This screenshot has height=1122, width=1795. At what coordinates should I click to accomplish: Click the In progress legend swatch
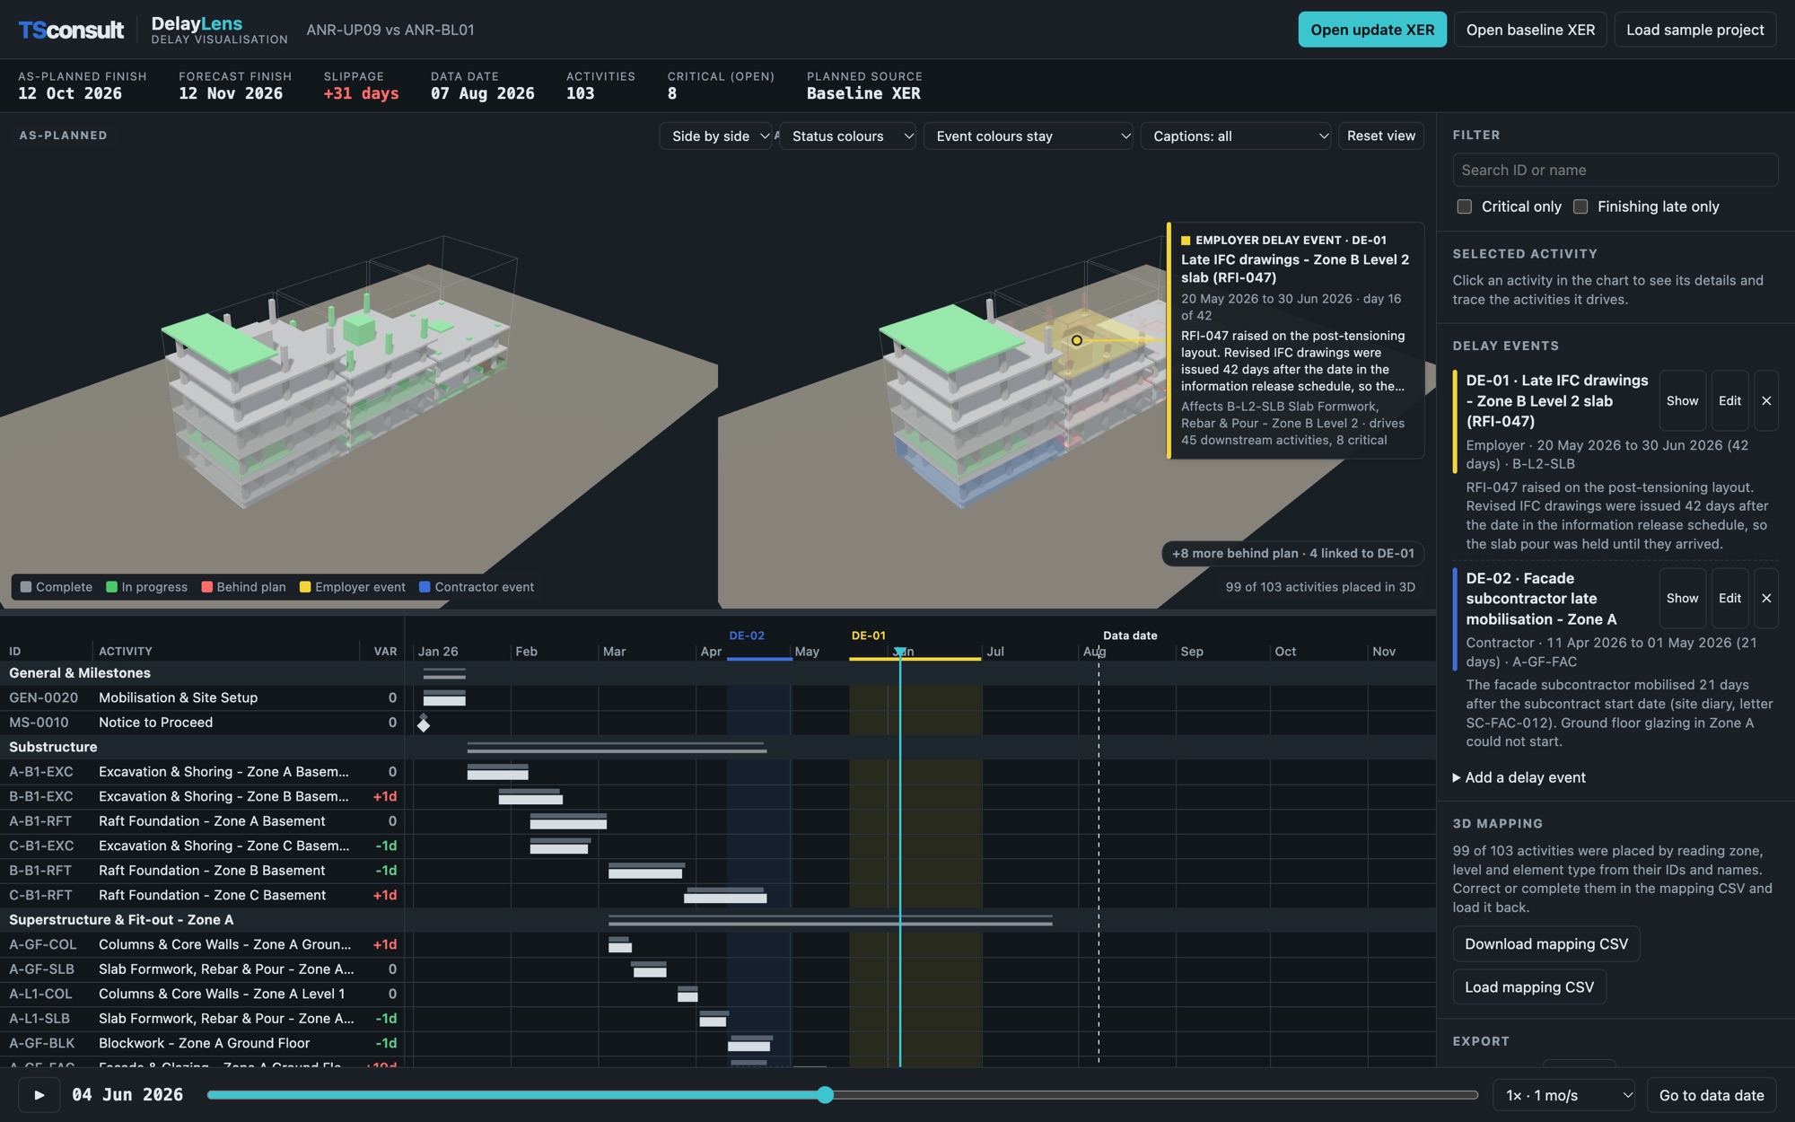(112, 587)
